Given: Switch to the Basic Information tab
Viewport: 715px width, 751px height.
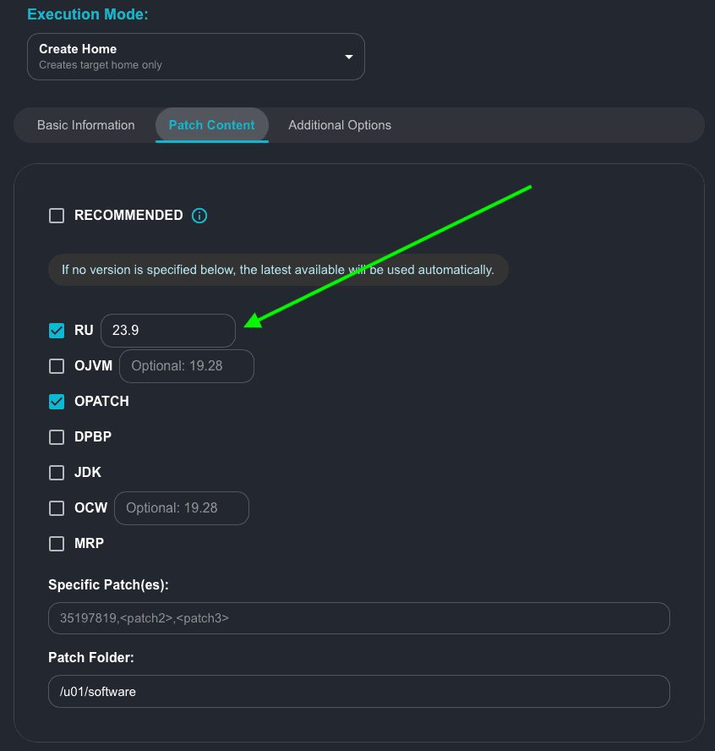Looking at the screenshot, I should coord(85,125).
